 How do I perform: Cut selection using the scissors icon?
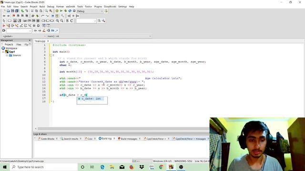coord(32,11)
